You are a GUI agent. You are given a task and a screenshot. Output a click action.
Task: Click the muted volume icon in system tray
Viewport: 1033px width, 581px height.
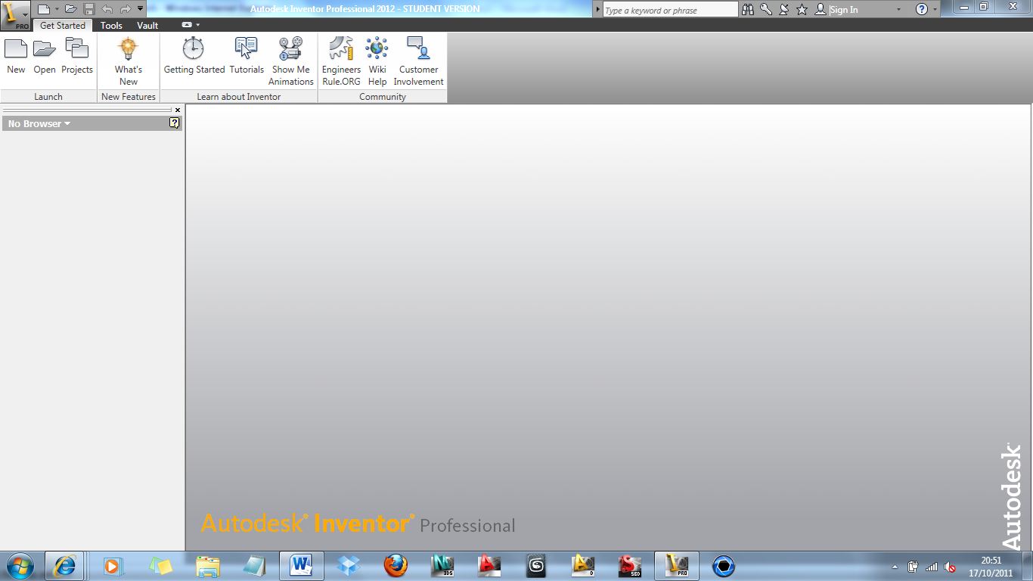(x=950, y=567)
